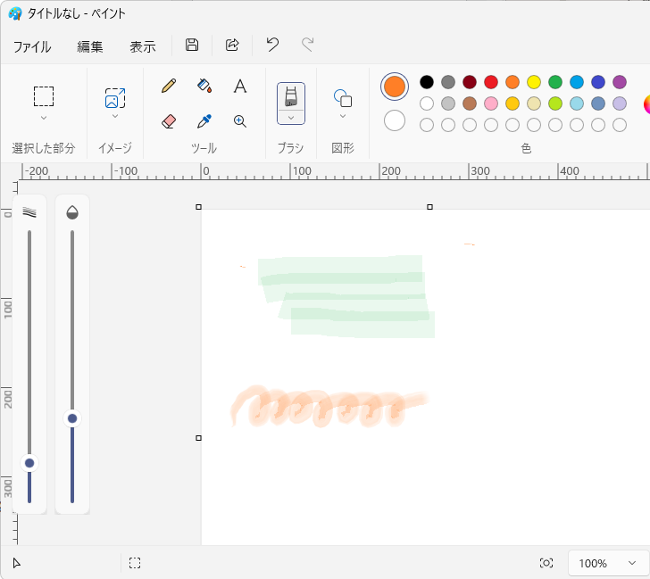
Task: Click the fit-to-window icon in status bar
Action: (x=546, y=563)
